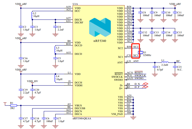Select inductor L3 10µH symbol
Image resolution: width=192 pixels, height=129 pixels.
[55, 50]
